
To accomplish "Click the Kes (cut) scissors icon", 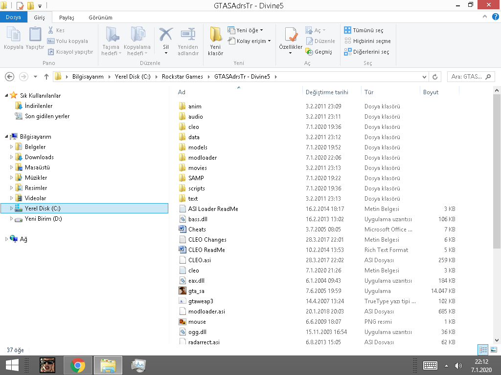I will point(50,30).
